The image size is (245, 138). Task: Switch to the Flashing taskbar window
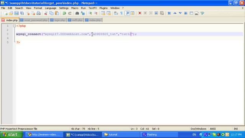(159, 135)
